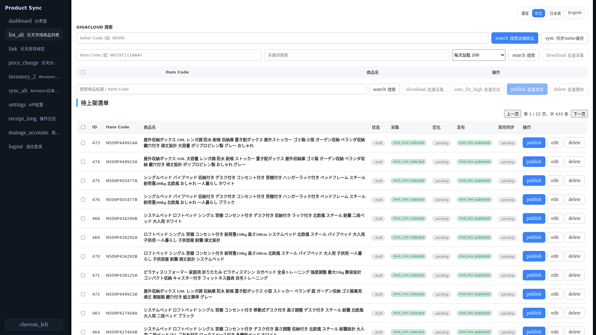The image size is (596, 335).
Task: Click auto_fix_high 批量优化 button
Action: click(x=477, y=89)
